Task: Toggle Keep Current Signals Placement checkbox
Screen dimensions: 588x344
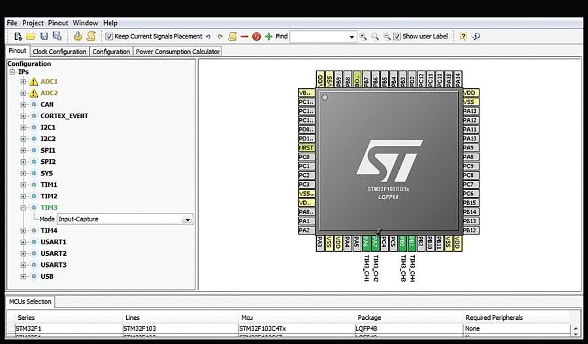Action: pyautogui.click(x=109, y=37)
